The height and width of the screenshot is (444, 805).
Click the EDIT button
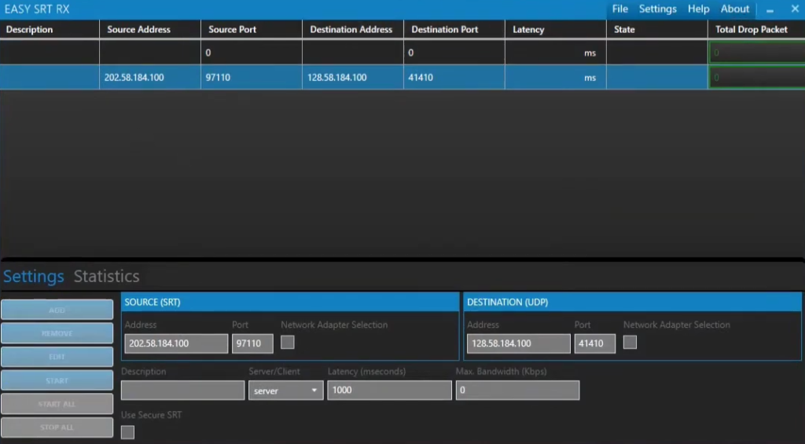pos(57,357)
